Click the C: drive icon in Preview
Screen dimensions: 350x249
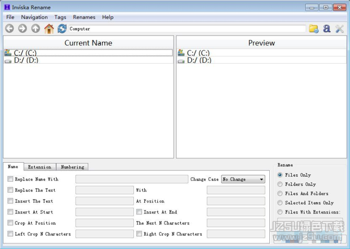coord(181,53)
